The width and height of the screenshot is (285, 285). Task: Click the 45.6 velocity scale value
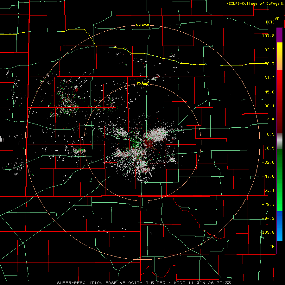269,92
